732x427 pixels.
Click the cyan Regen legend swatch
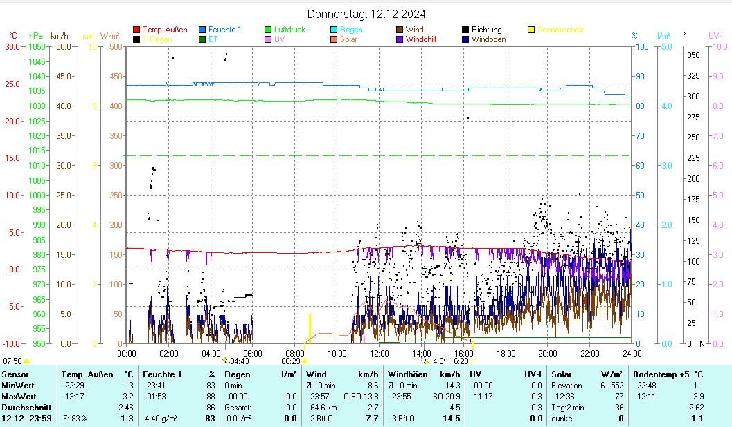pos(334,30)
